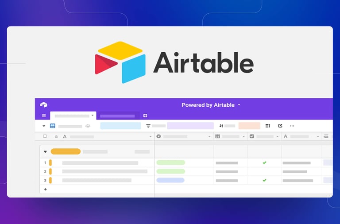The height and width of the screenshot is (224, 340).
Task: Click the checkbox field header icon
Action: tap(252, 136)
